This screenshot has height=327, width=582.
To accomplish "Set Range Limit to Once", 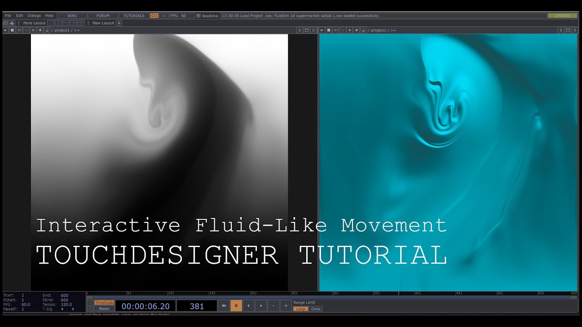I will pyautogui.click(x=316, y=309).
